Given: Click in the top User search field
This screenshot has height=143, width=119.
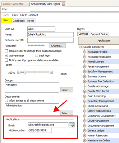Looking at the screenshot, I should [74, 9].
